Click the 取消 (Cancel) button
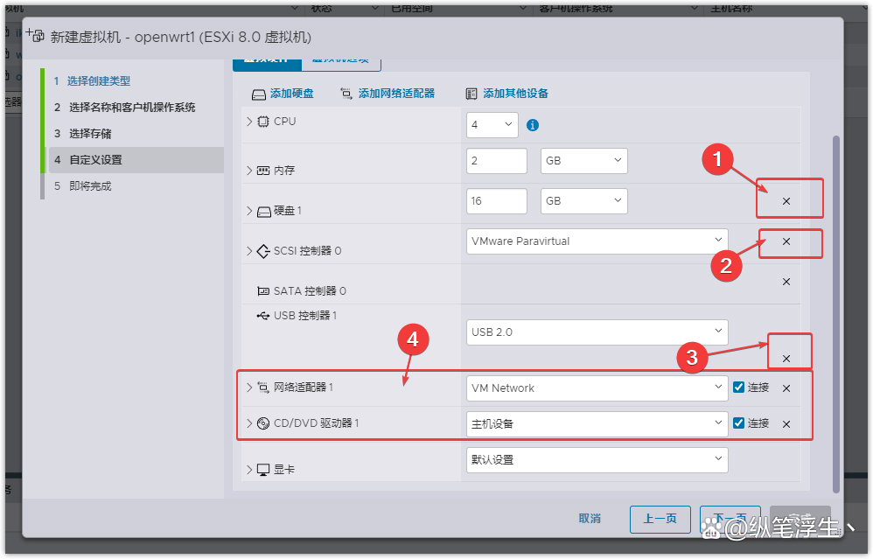The width and height of the screenshot is (873, 559). (x=590, y=518)
